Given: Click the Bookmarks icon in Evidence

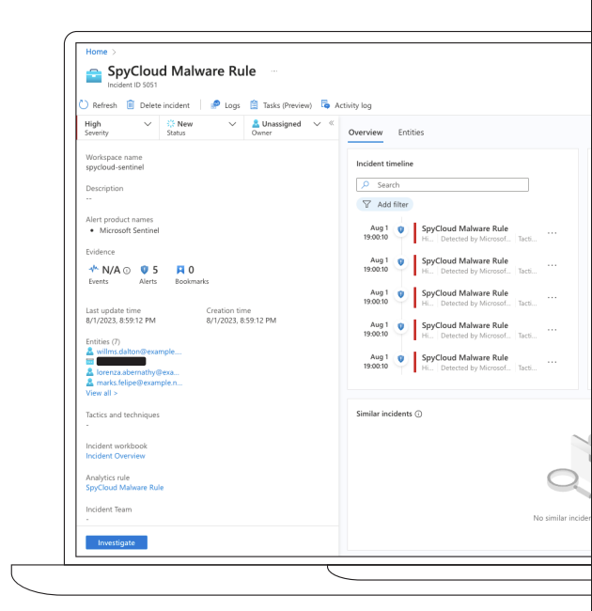Looking at the screenshot, I should point(180,270).
